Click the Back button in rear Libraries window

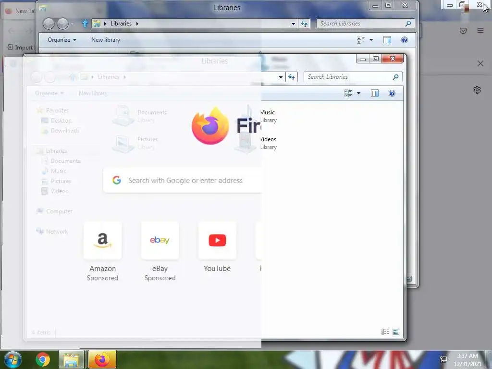(x=49, y=24)
